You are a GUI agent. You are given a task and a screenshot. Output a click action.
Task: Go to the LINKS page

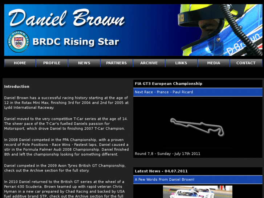(181, 63)
